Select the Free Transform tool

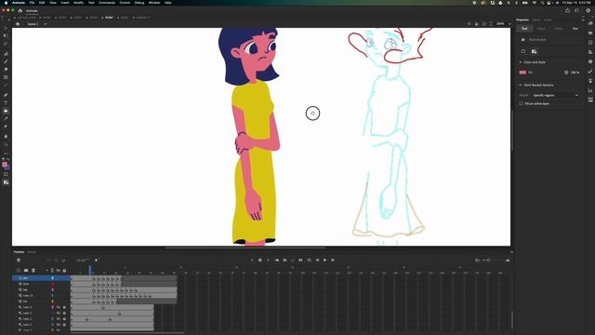click(6, 35)
